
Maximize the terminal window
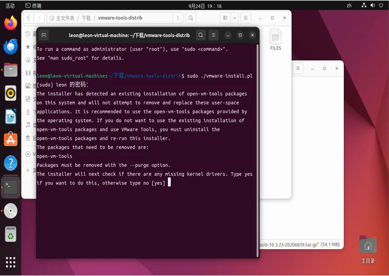[240, 35]
